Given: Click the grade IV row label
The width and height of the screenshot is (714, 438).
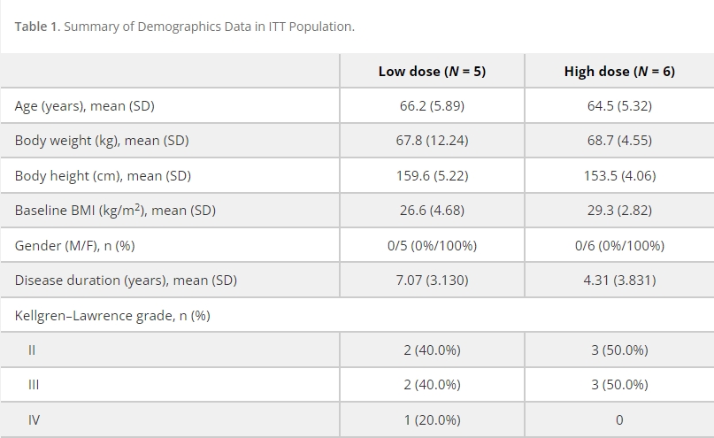Looking at the screenshot, I should tap(34, 420).
